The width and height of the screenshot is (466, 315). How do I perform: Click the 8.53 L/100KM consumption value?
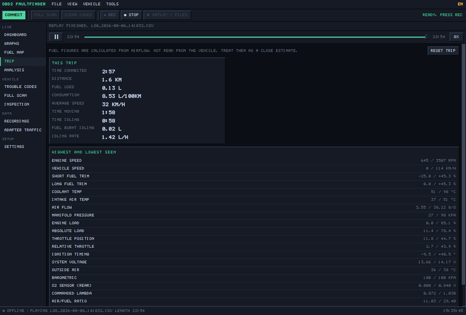121,96
